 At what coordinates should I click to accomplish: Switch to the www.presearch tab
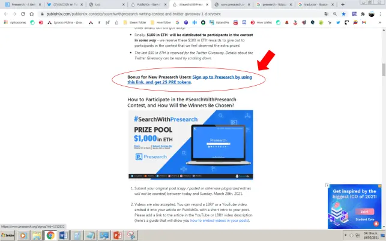coord(232,4)
